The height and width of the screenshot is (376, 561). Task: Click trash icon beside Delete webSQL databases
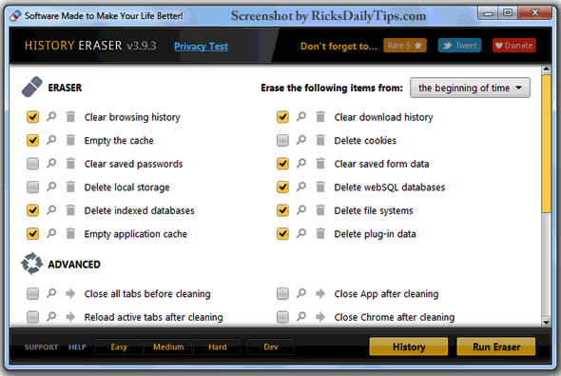click(320, 187)
